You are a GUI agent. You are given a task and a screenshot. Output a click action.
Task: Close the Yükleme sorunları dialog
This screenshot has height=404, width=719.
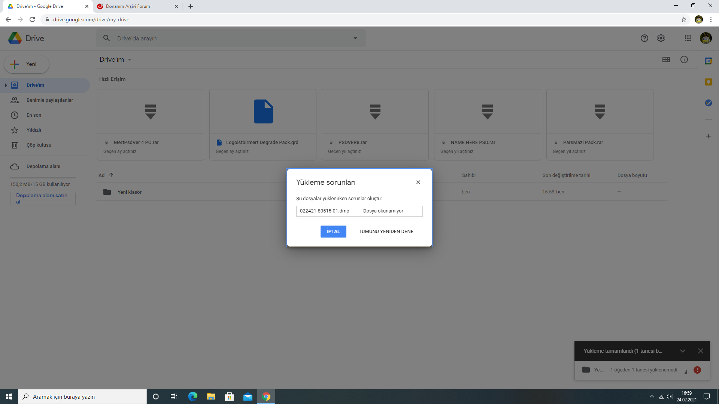(418, 183)
